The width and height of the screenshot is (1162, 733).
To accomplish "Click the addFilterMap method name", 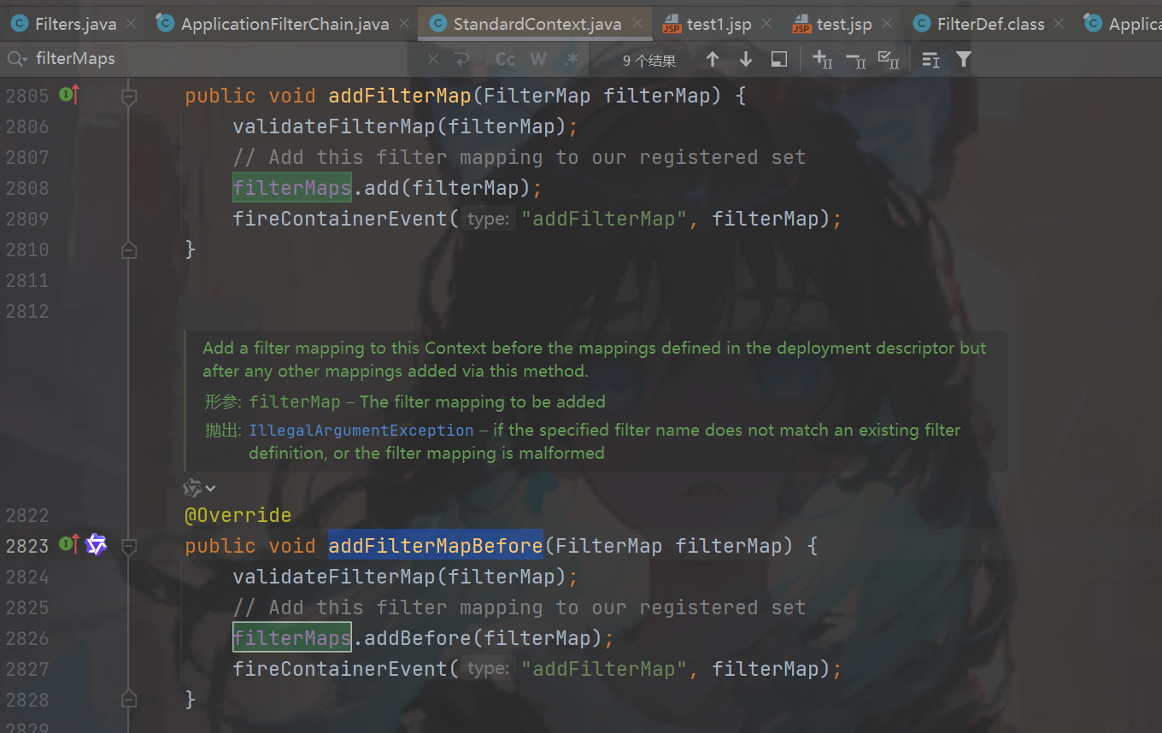I will point(400,96).
